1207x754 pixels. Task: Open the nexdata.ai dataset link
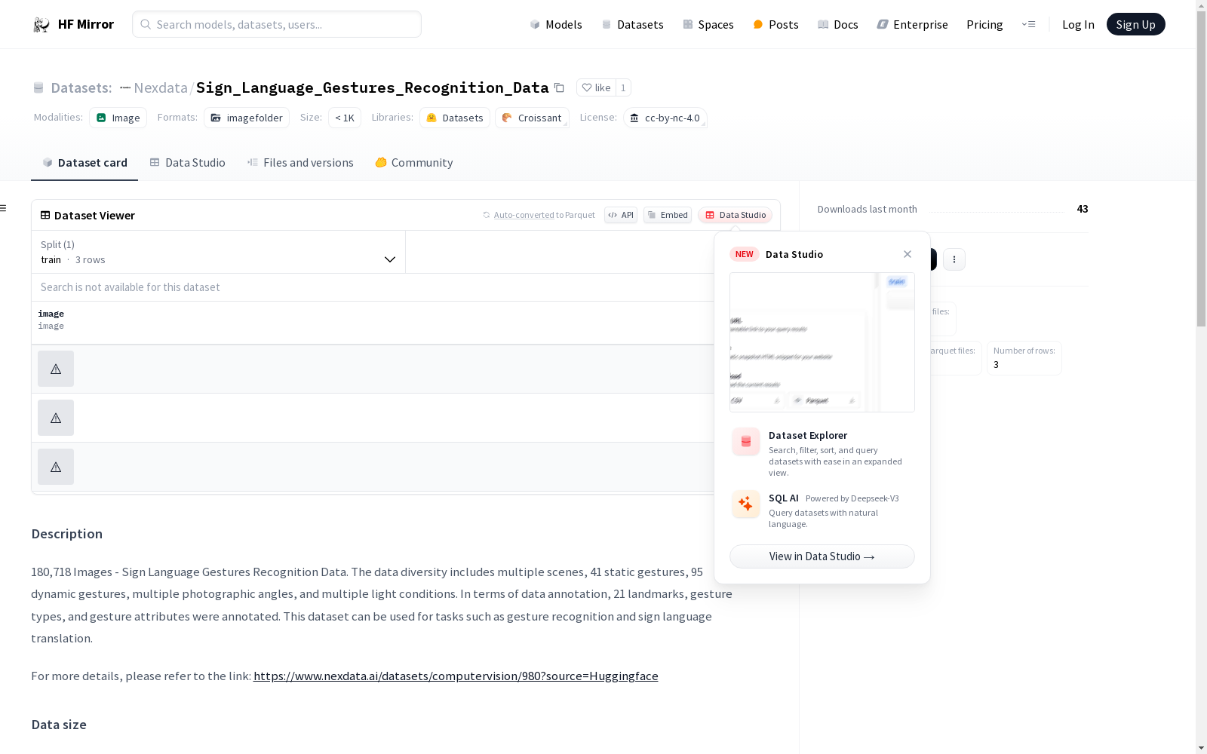456,676
